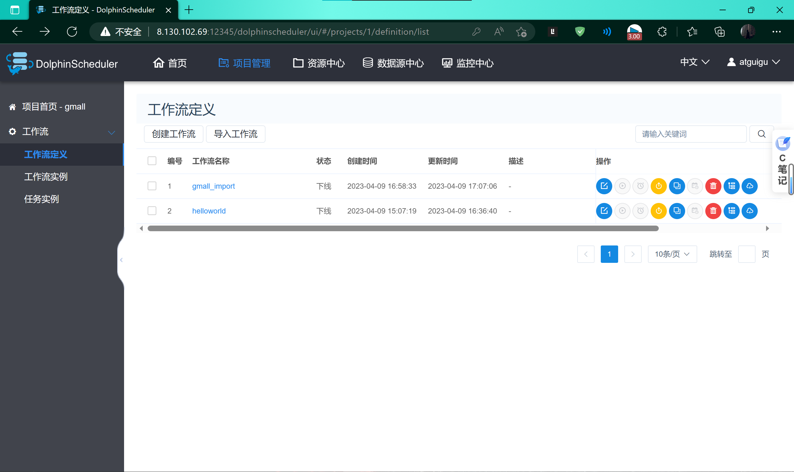The image size is (794, 472).
Task: Click the 请输入关键词 search field
Action: (690, 134)
